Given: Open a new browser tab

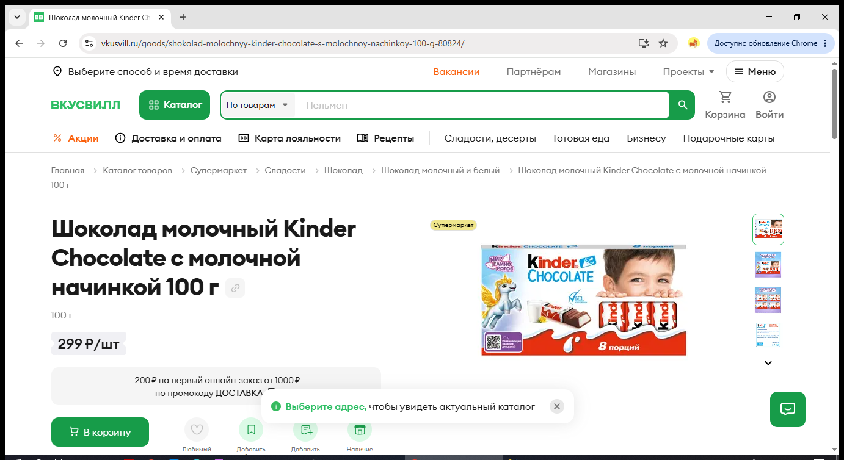Looking at the screenshot, I should pos(183,17).
